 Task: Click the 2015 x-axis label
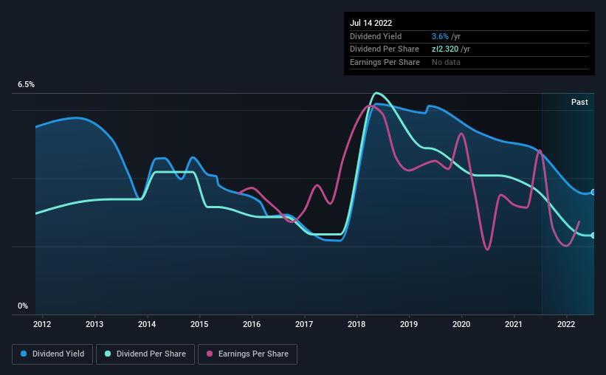click(199, 324)
